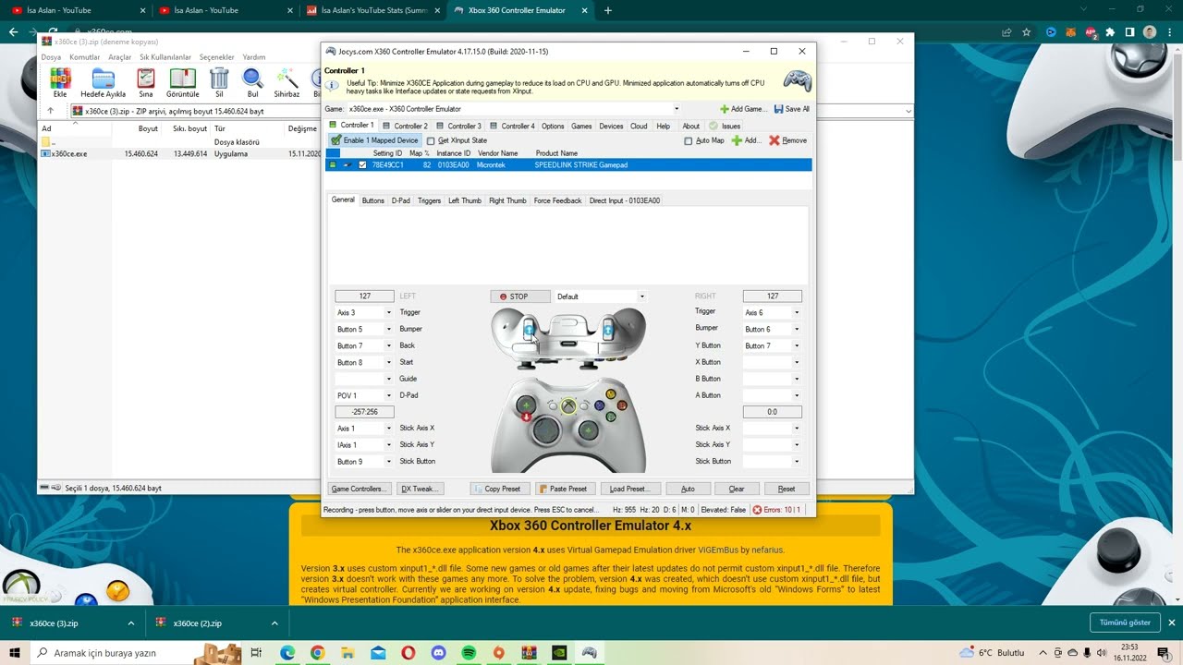This screenshot has height=665, width=1183.
Task: Toggle Enable 1 Mapped Device
Action: click(374, 140)
